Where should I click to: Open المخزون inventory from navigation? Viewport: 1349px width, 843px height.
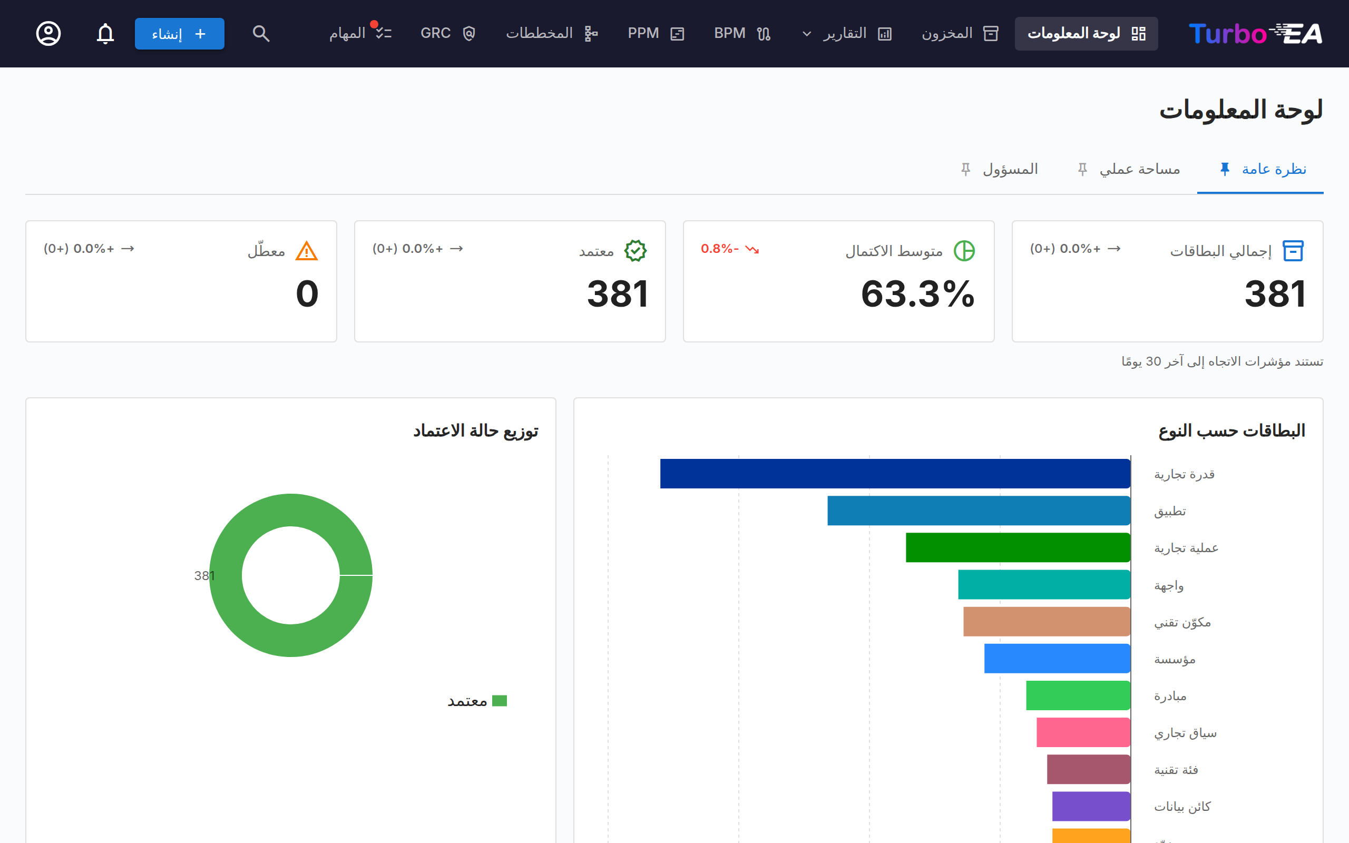tap(960, 33)
